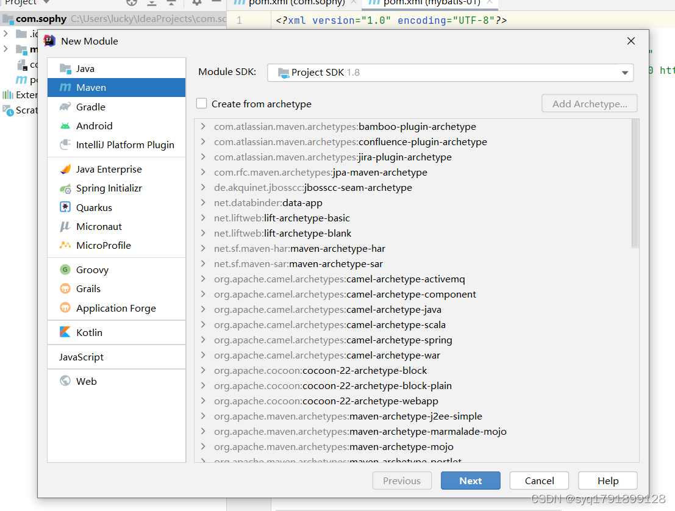Screen dimensions: 675x511
Task: Click the External Libraries icon
Action: coord(8,95)
